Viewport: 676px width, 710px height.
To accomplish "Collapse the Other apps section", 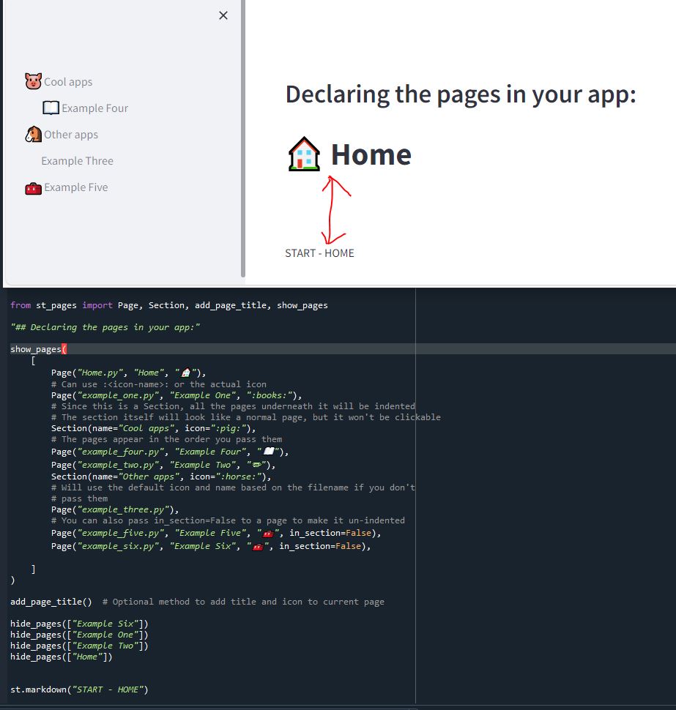I will coord(71,134).
